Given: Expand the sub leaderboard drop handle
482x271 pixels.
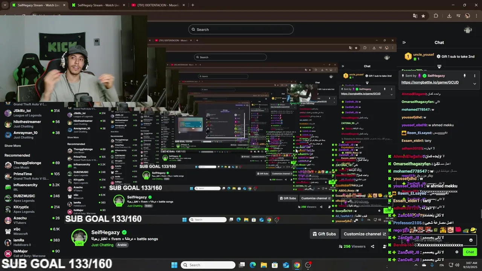Looking at the screenshot, I should [439, 67].
